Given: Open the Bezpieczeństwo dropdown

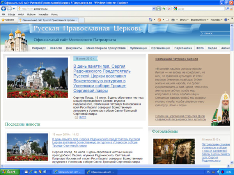Looking at the screenshot, I should point(200,20).
